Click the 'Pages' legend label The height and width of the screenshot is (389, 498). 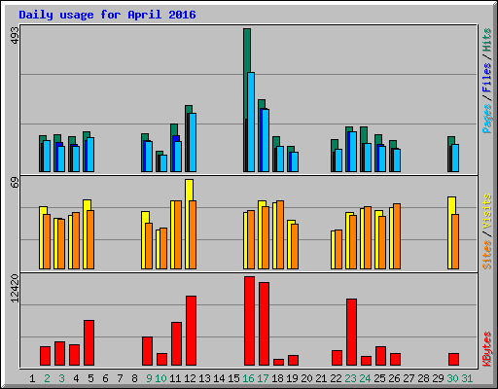486,119
